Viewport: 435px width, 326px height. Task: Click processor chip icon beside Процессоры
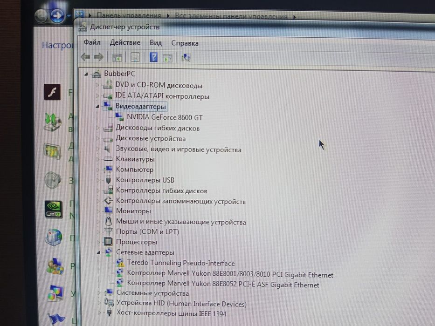108,242
